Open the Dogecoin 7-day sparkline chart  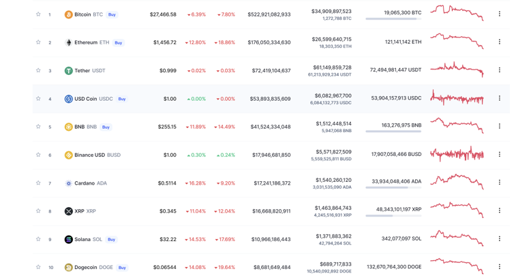pyautogui.click(x=457, y=266)
